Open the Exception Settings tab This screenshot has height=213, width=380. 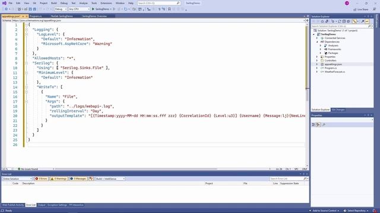tap(57, 205)
